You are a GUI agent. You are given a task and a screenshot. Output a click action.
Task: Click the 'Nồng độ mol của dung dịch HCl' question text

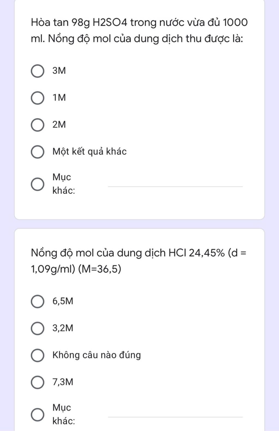pyautogui.click(x=139, y=261)
